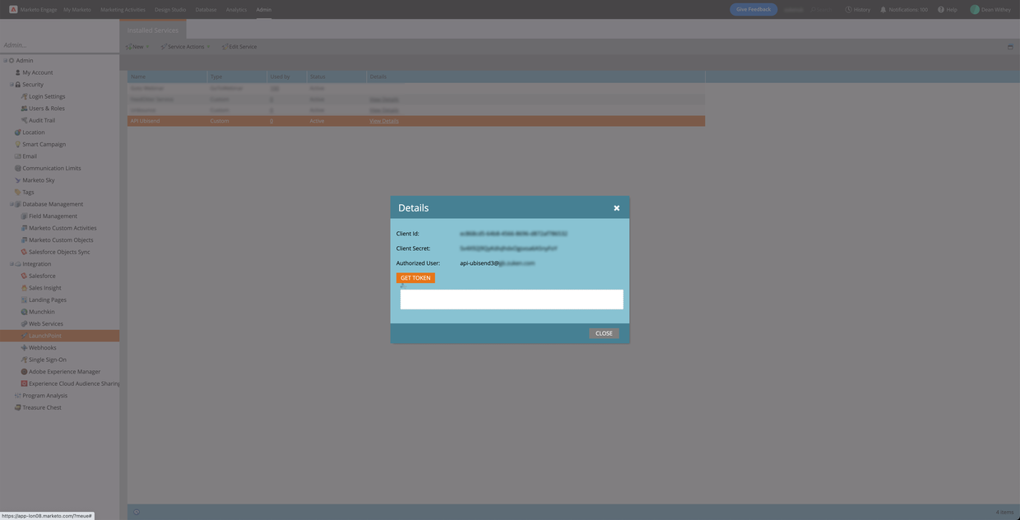Screen dimensions: 1020x520
Task: Click the Give Feedback button
Action: pos(753,10)
